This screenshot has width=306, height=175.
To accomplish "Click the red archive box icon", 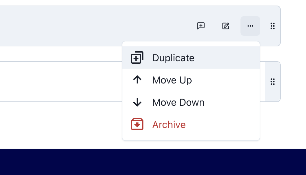I will pos(137,124).
